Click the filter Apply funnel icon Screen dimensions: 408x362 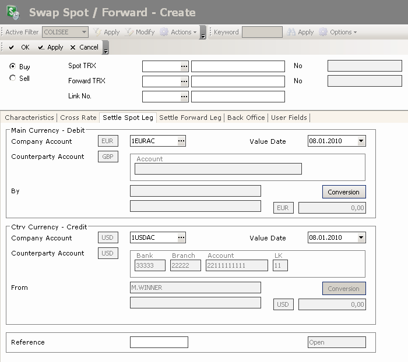[98, 32]
